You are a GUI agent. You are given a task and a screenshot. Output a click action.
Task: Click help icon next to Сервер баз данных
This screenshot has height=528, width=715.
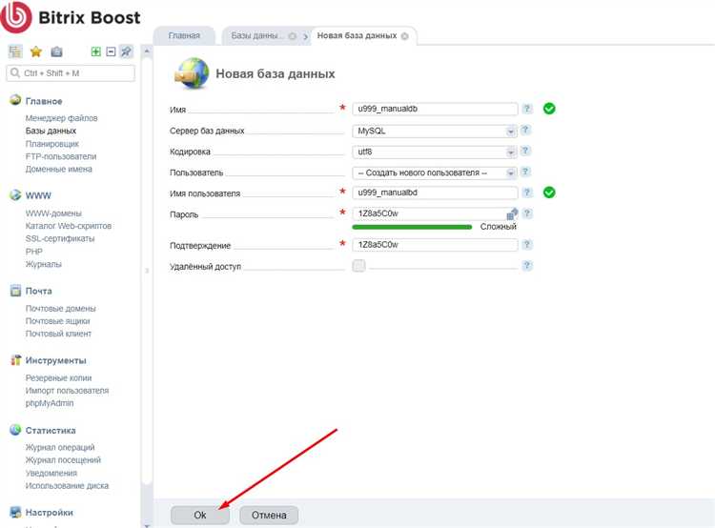(x=525, y=130)
